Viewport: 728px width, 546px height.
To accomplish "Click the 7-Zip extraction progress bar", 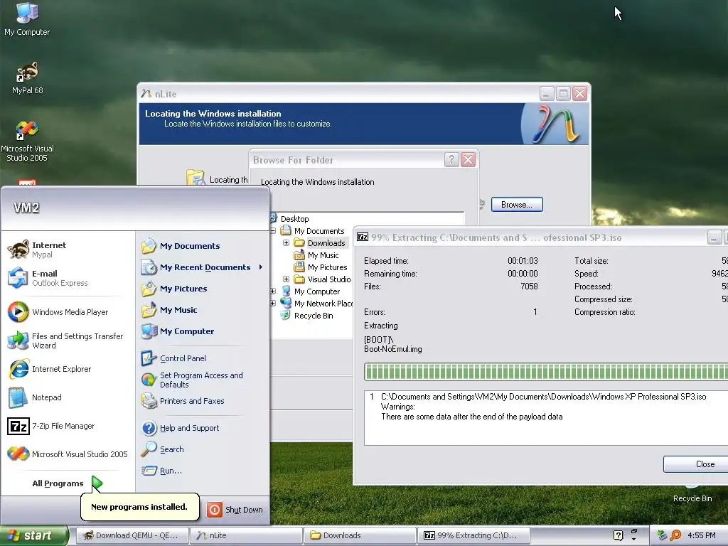I will [546, 372].
